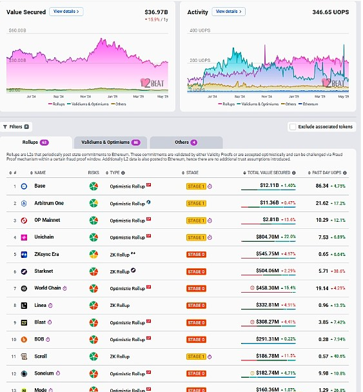Click Starknet value secured breakdown bar
363x392 pixels.
coord(268,275)
